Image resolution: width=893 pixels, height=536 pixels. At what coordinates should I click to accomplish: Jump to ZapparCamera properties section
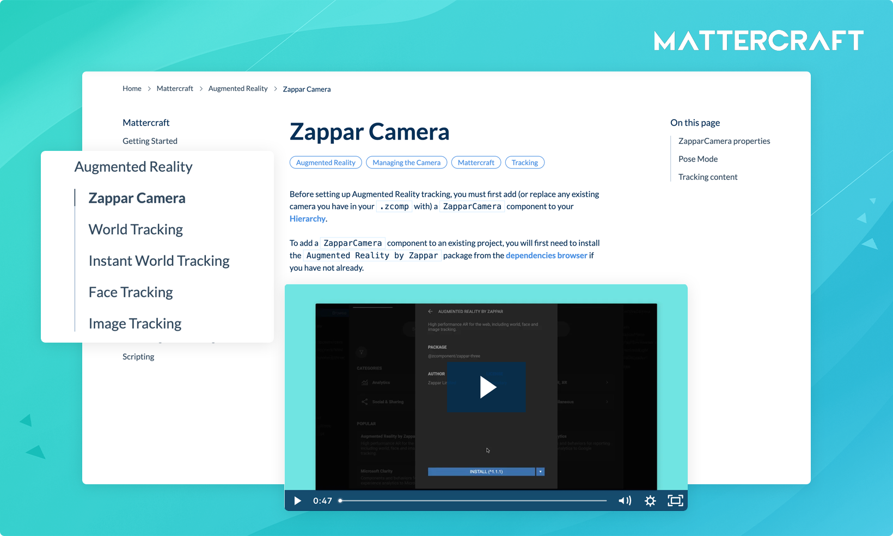click(x=724, y=141)
